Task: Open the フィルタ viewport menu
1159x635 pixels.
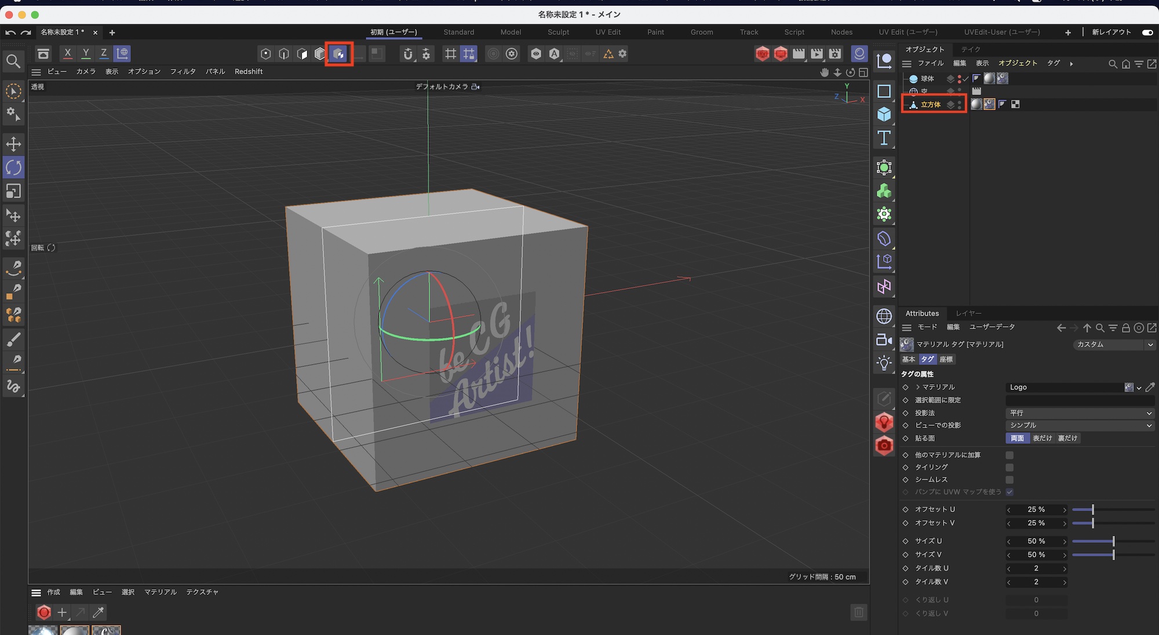Action: click(x=183, y=72)
